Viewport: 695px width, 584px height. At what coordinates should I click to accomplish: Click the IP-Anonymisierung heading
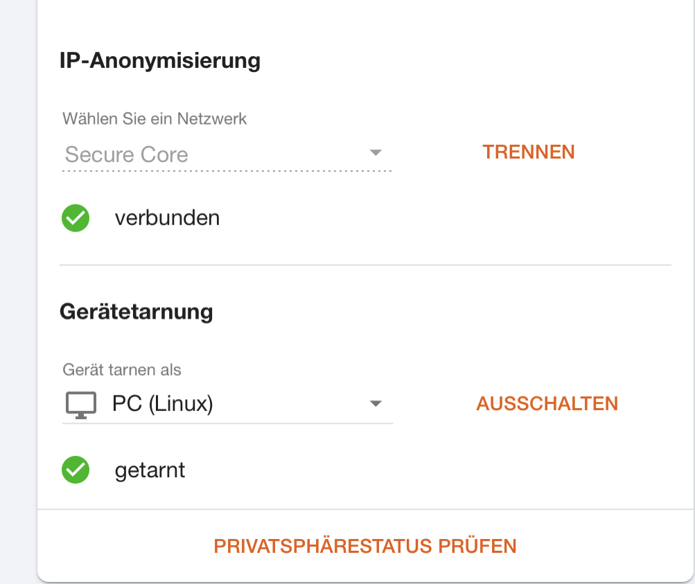point(160,60)
